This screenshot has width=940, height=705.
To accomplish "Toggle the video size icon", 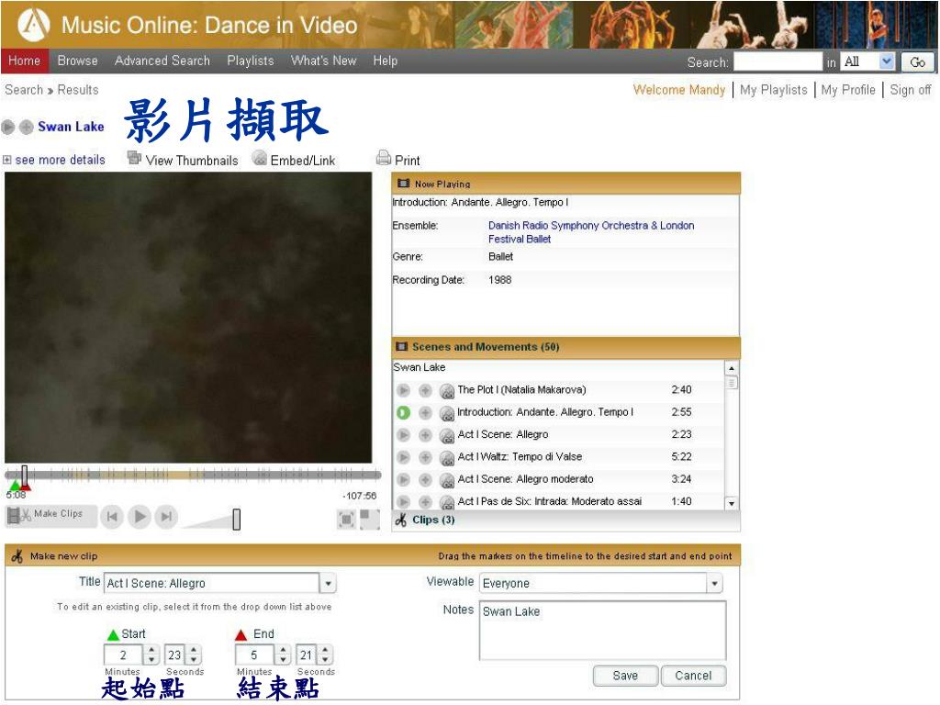I will click(370, 520).
